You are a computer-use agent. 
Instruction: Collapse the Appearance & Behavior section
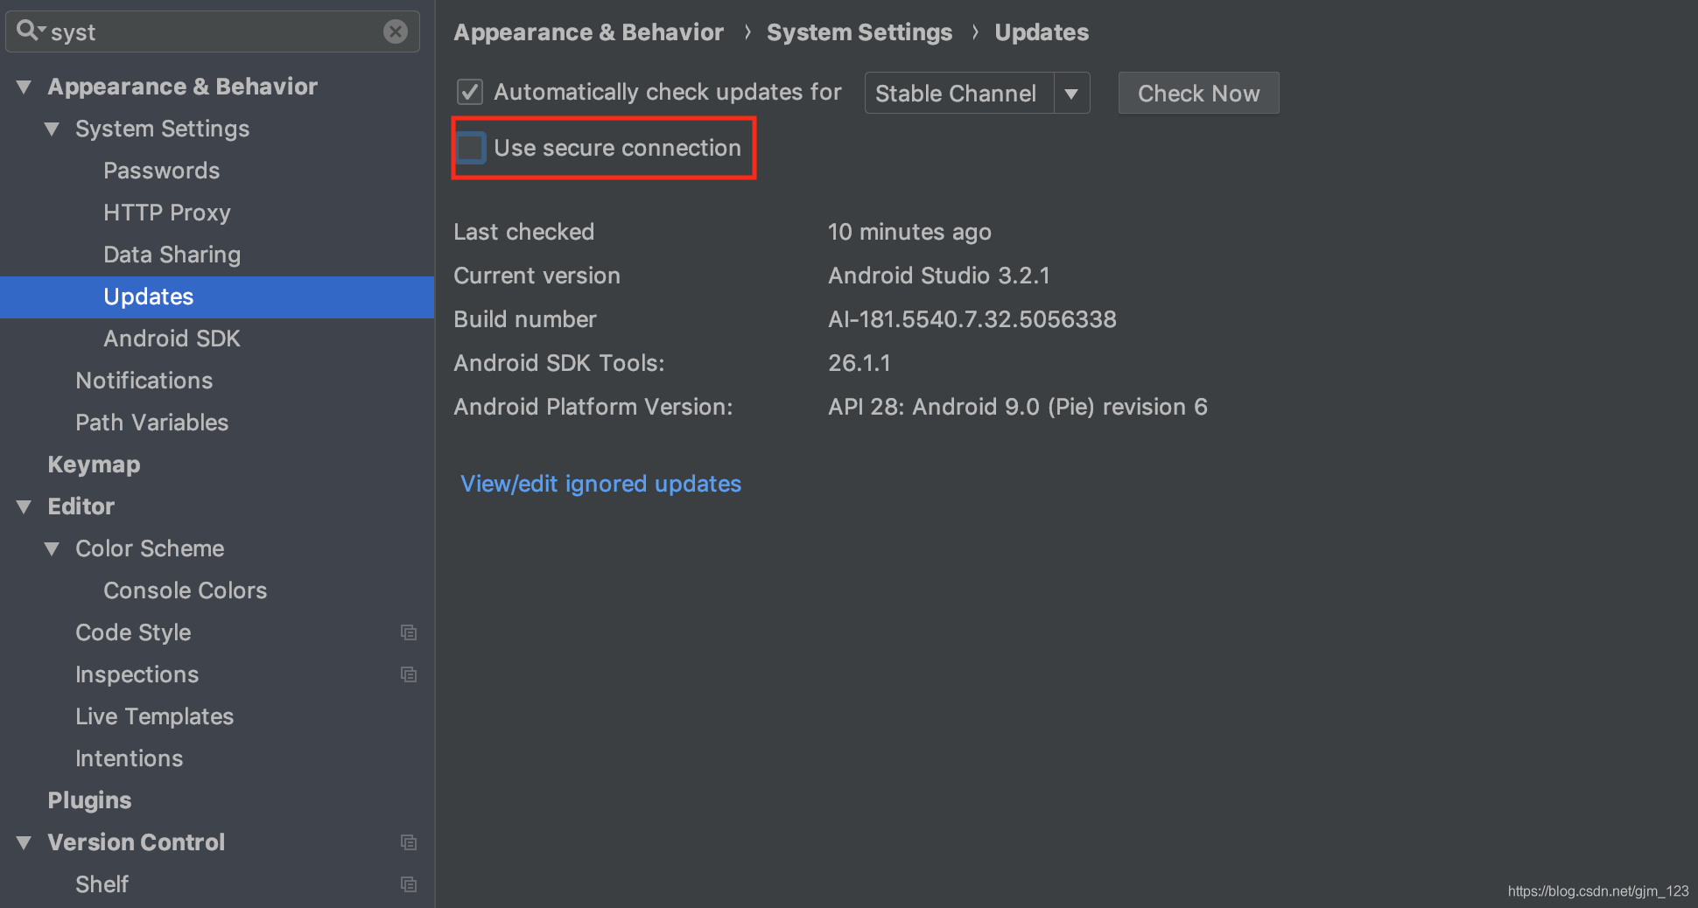point(24,87)
